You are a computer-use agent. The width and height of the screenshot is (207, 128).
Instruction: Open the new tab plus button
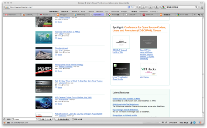coord(195,14)
